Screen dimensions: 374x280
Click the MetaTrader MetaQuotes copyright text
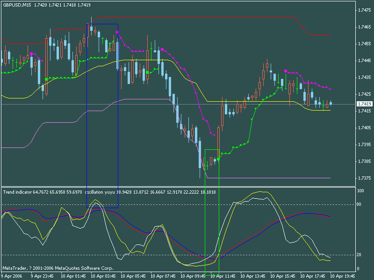[x=58, y=268]
